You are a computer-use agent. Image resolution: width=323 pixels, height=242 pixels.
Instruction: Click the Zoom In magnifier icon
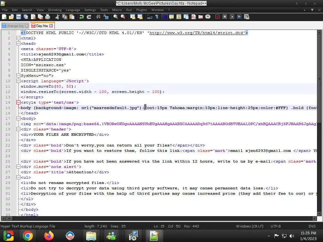[115, 17]
